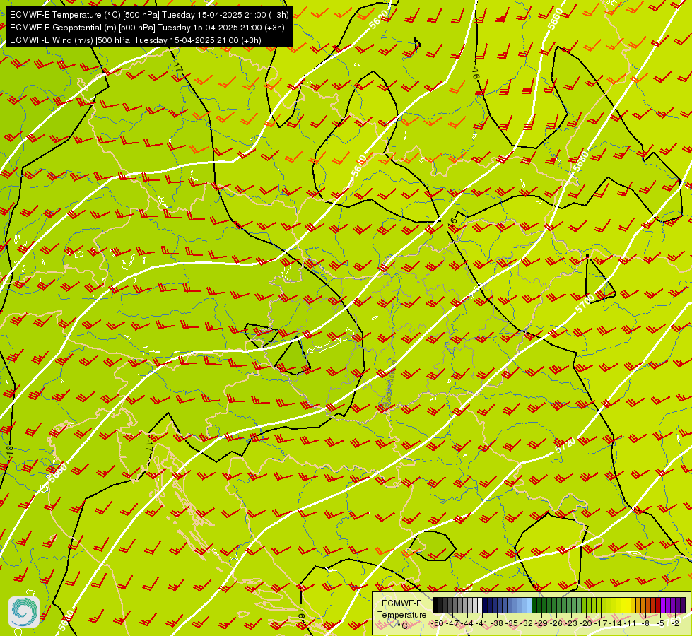This screenshot has height=636, width=692.
Task: Click the -50 tick value in the legend
Action: 438,623
